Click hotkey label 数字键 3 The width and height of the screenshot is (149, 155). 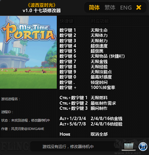[68, 41]
